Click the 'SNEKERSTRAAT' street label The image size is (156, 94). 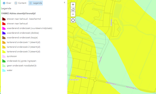[x=82, y=77]
